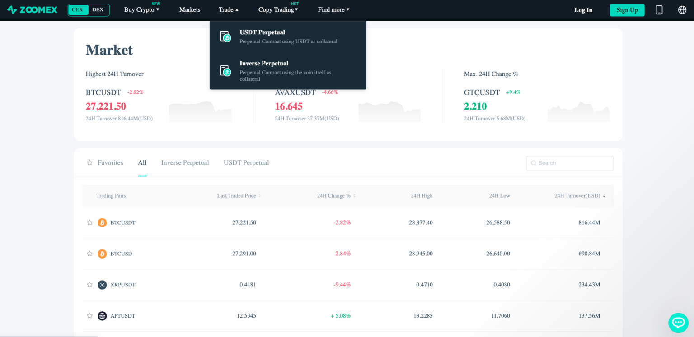This screenshot has height=337, width=694.
Task: Click XRPUSDT pair name in table
Action: pyautogui.click(x=123, y=285)
